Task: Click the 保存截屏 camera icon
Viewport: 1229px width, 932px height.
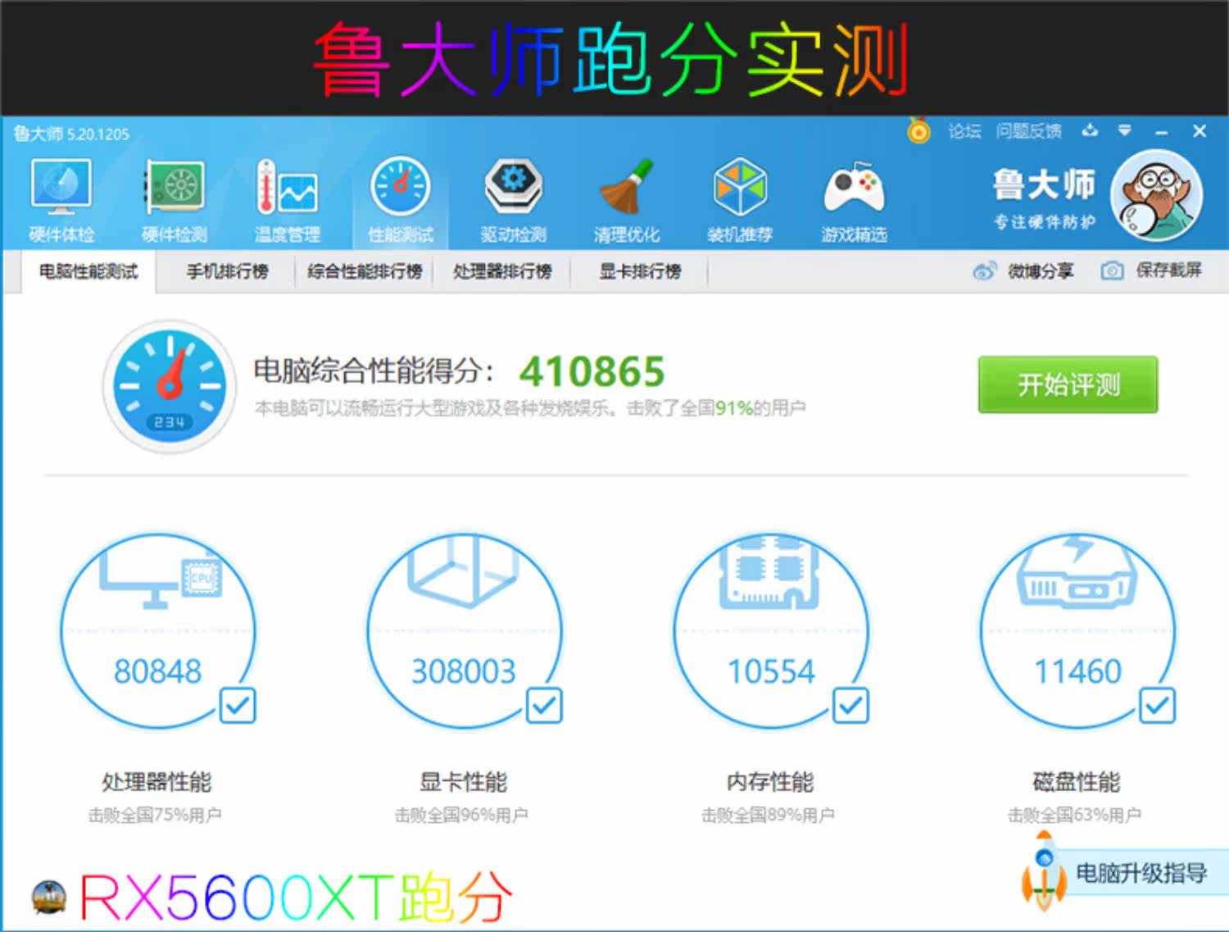Action: (1112, 271)
